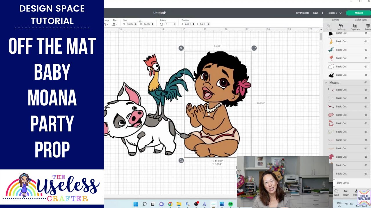Adjust the Position Y stepper
371x208 pixels.
[x=209, y=24]
